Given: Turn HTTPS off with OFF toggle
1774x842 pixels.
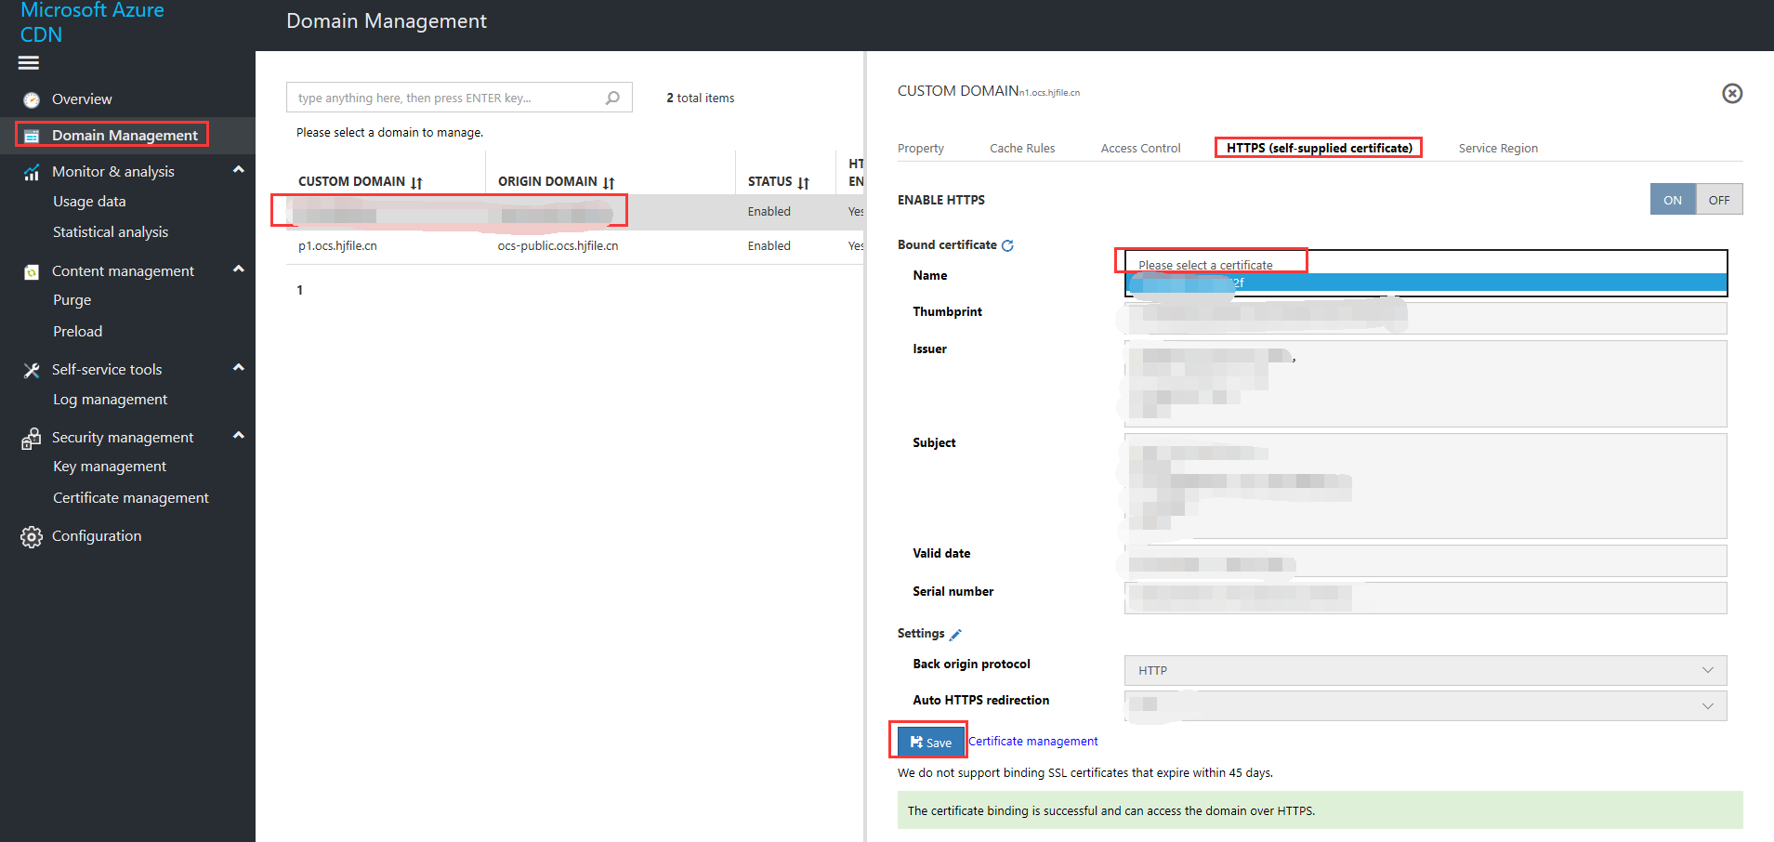Looking at the screenshot, I should click(x=1719, y=200).
